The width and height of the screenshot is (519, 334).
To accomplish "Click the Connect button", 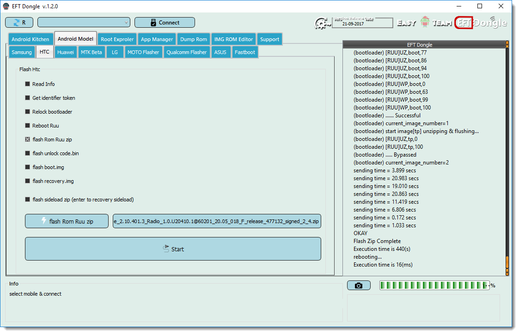I will click(x=165, y=23).
